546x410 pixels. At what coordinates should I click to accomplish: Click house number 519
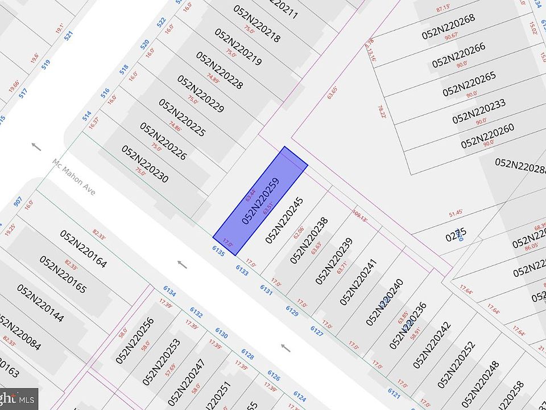pyautogui.click(x=45, y=65)
